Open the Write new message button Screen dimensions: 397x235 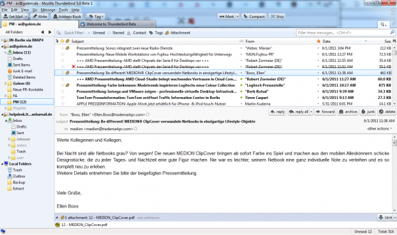39,17
